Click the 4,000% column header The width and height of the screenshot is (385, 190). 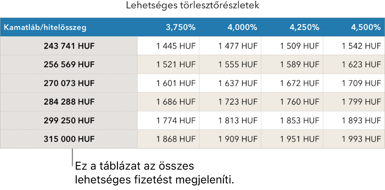230,28
